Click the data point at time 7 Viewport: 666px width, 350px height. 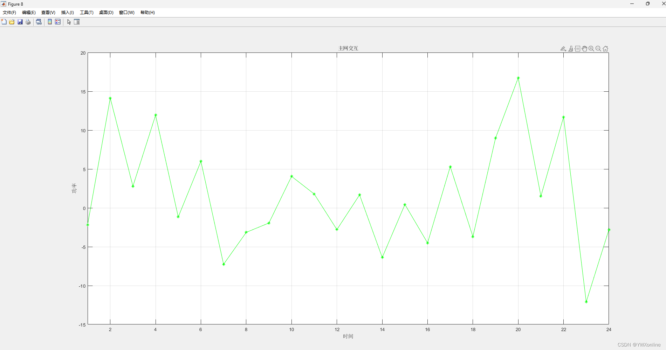(x=224, y=264)
